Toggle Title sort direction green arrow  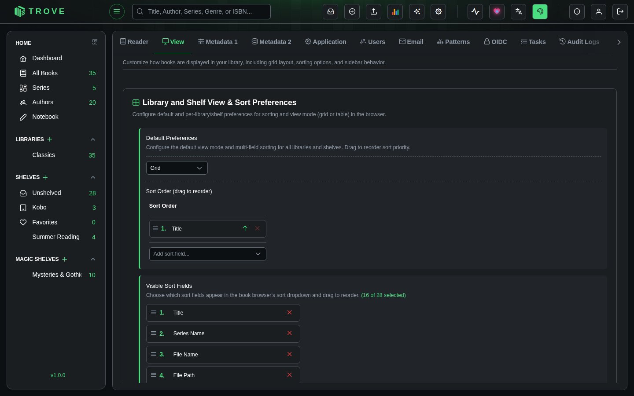coord(245,228)
